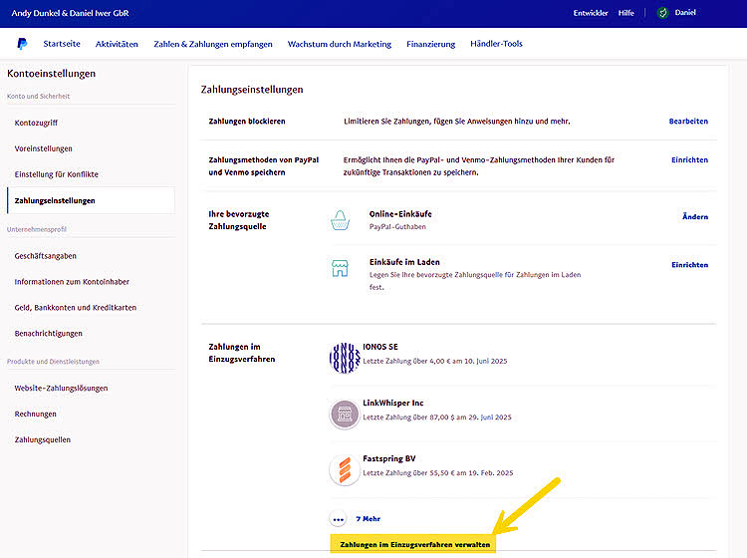Click the Online-Einkäufe basket icon

coord(341,220)
